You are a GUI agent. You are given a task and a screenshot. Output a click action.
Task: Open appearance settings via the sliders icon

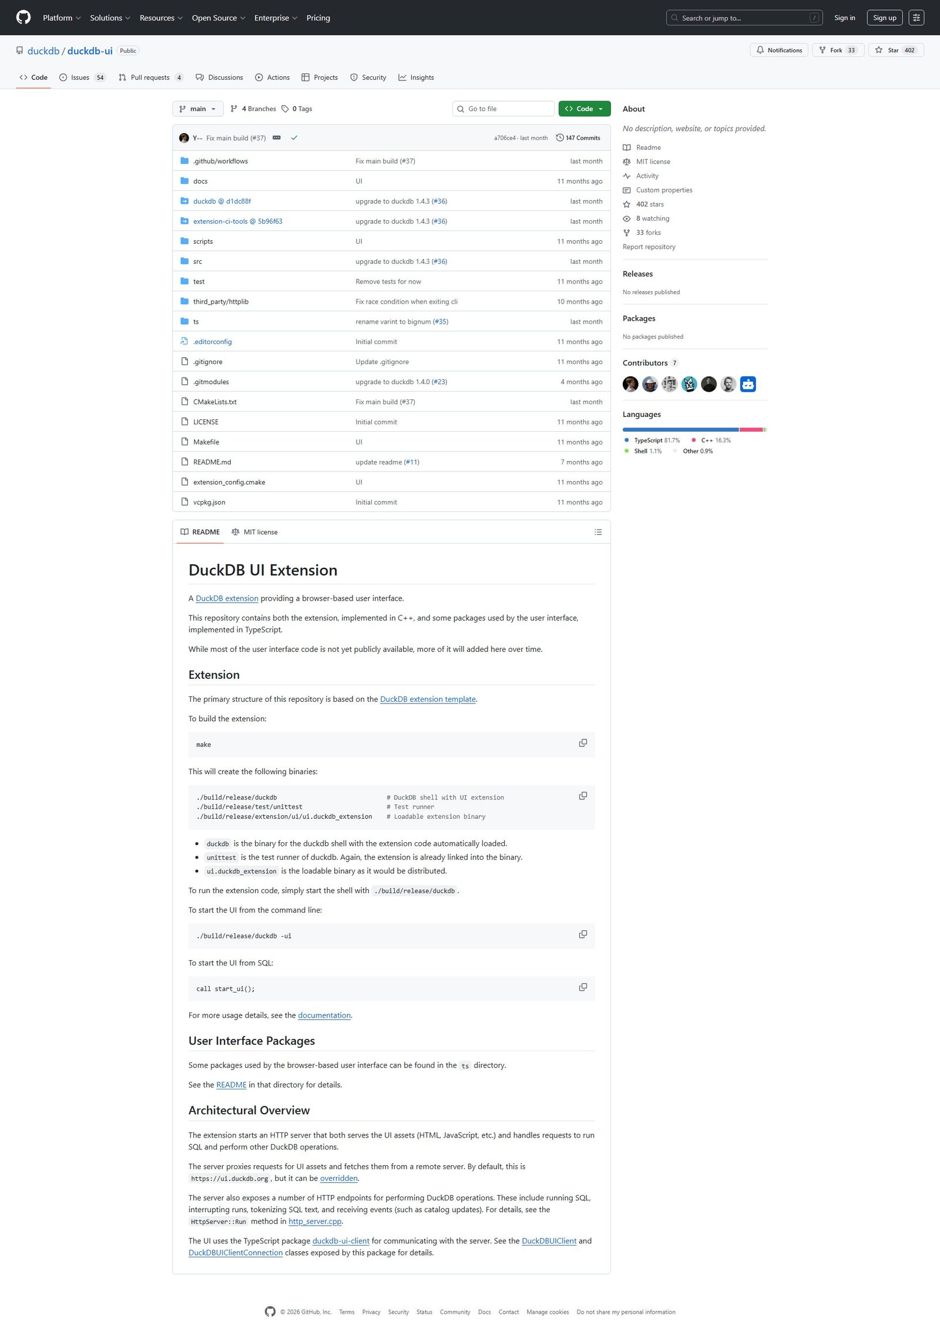916,18
